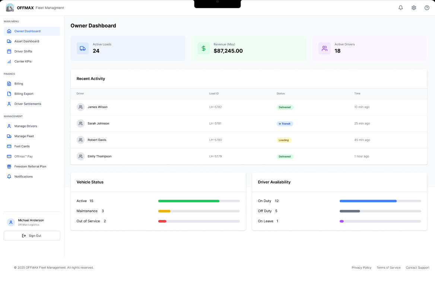Image resolution: width=435 pixels, height=281 pixels.
Task: Open settings via the gear icon
Action: point(414,8)
